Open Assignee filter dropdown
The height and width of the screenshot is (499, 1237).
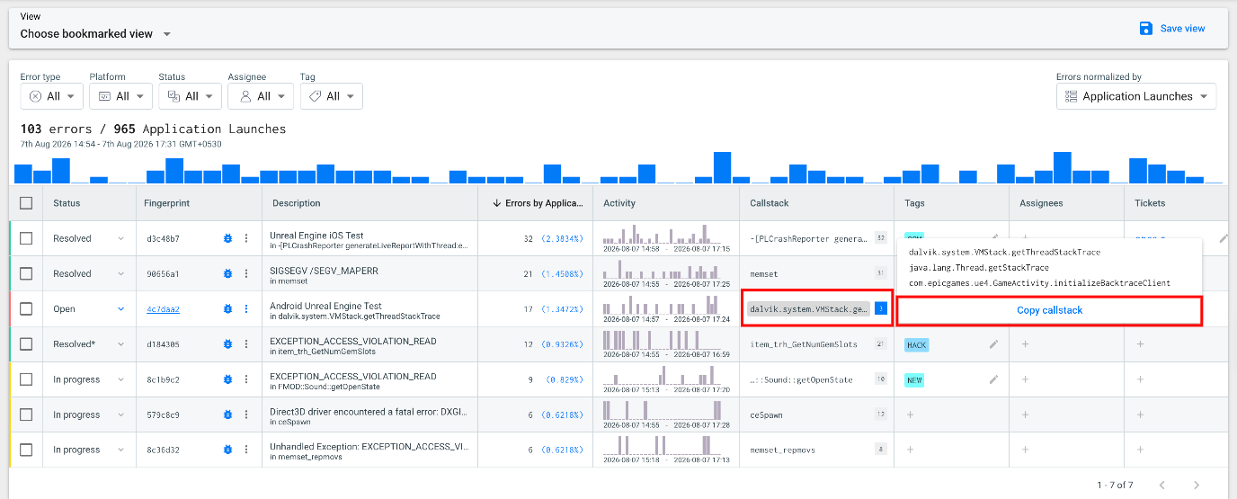click(261, 96)
